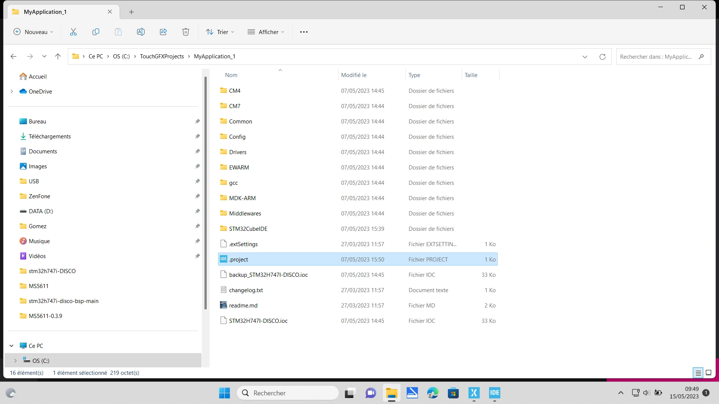Switch to details view layout

coord(698,373)
